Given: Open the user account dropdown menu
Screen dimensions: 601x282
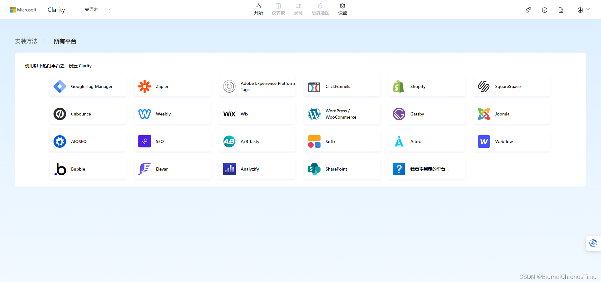Looking at the screenshot, I should click(583, 10).
